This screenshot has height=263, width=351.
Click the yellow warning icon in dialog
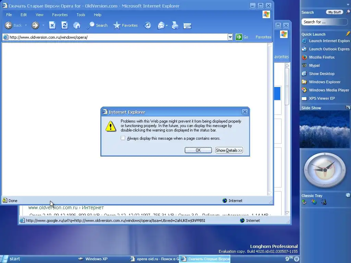click(x=111, y=126)
